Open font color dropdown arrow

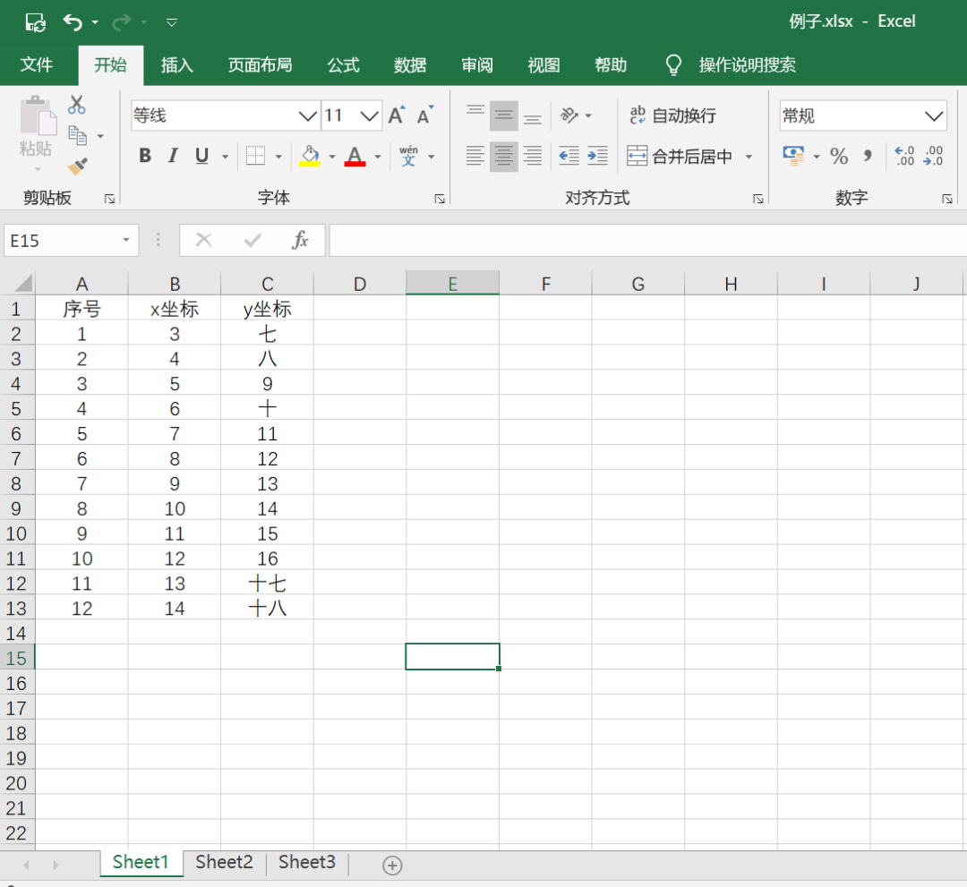coord(378,157)
